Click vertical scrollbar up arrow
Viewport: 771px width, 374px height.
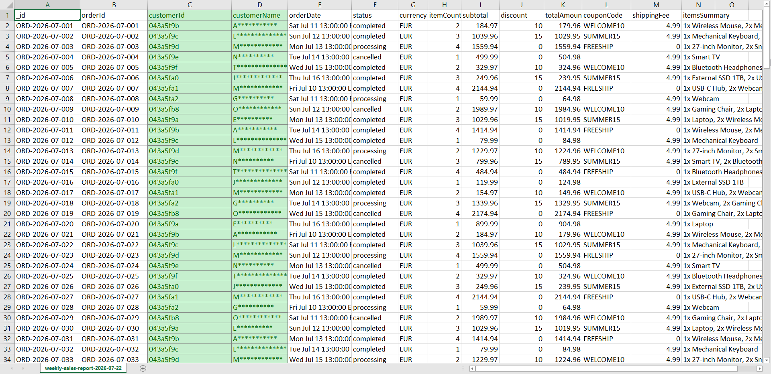(767, 3)
